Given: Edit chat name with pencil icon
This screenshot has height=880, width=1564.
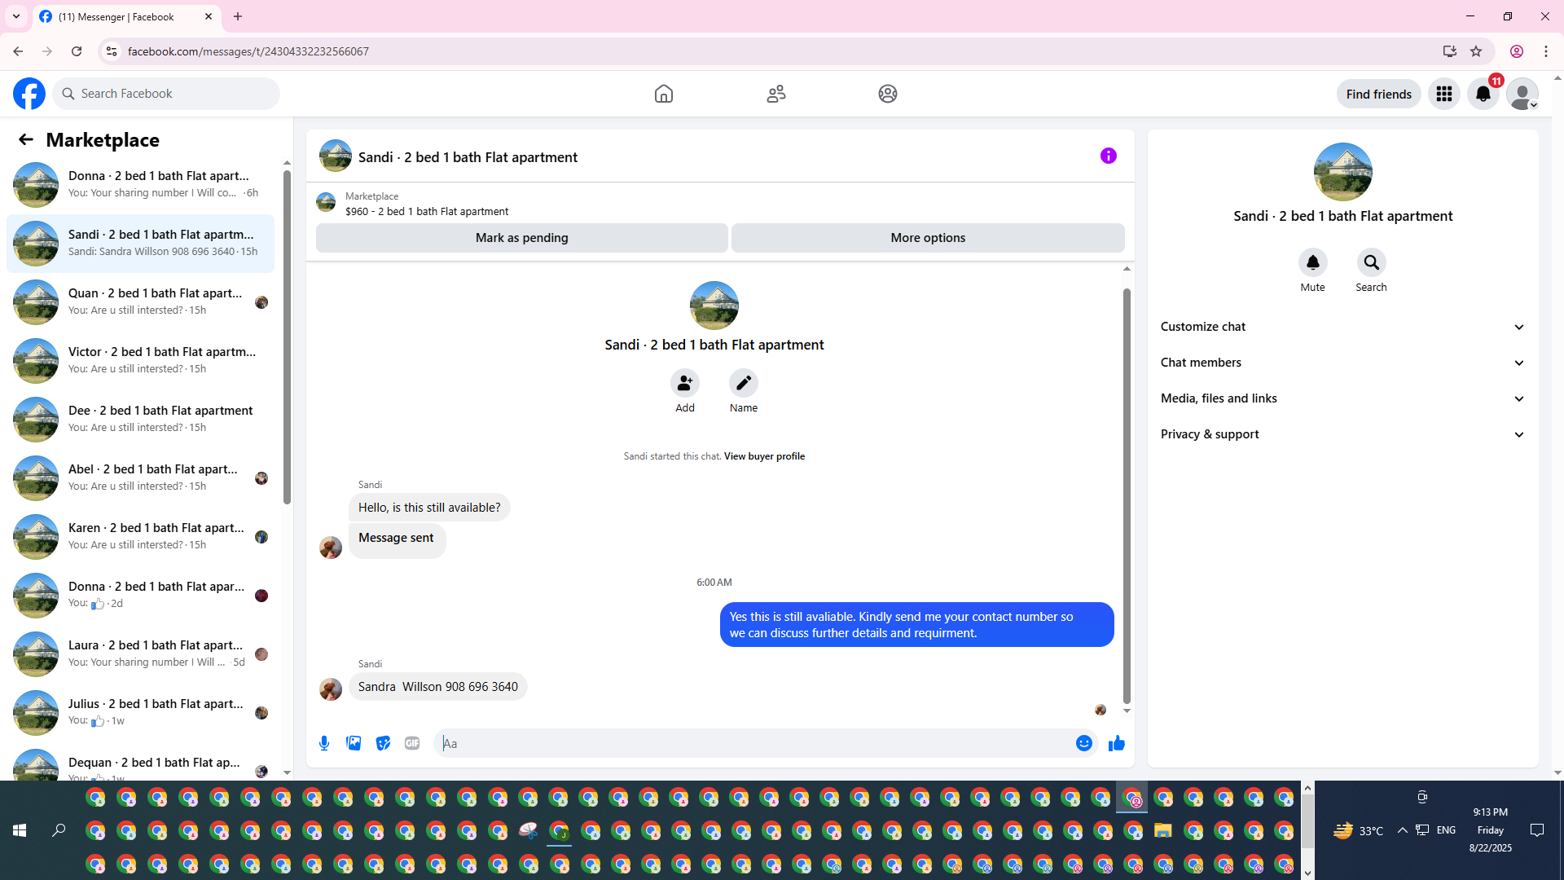Looking at the screenshot, I should point(743,383).
